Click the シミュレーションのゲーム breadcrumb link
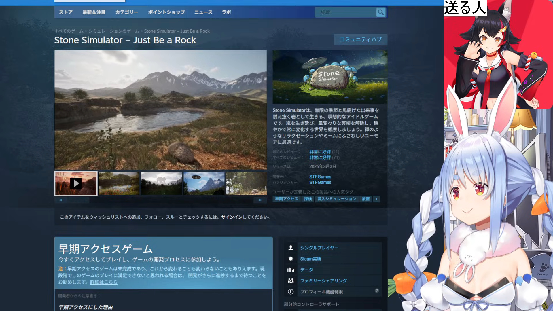This screenshot has width=553, height=311. [x=114, y=31]
